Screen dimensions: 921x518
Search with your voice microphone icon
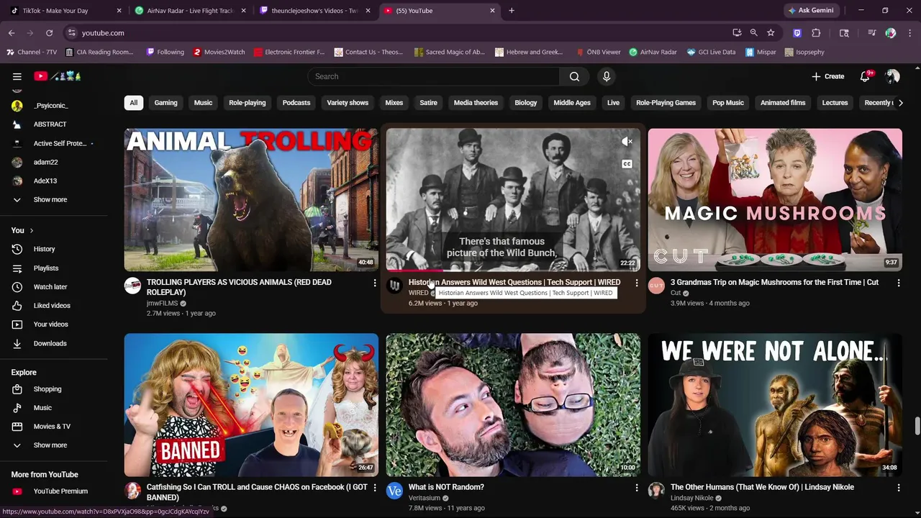607,76
